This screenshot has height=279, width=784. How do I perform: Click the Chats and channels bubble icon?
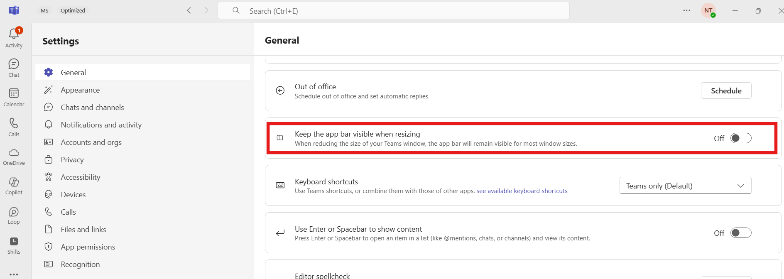pos(49,107)
